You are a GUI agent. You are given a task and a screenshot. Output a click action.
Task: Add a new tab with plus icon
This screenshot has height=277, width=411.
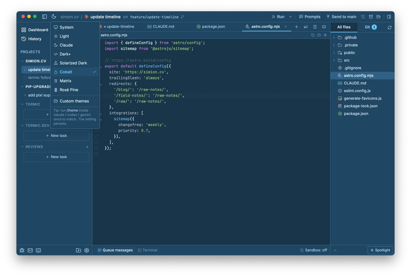[x=296, y=27]
